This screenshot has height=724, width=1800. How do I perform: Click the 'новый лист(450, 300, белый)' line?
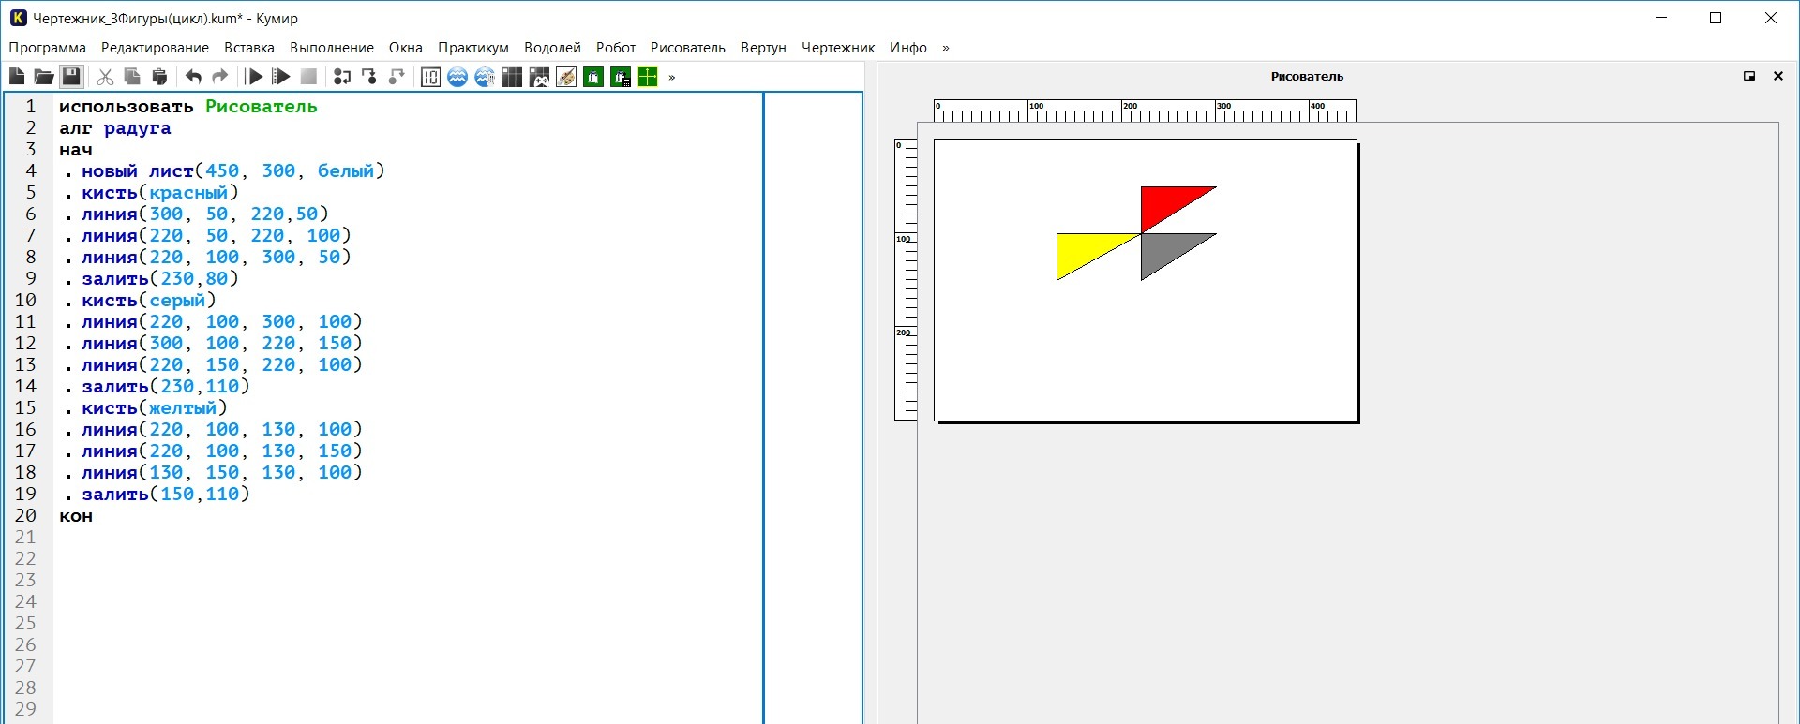coord(233,171)
